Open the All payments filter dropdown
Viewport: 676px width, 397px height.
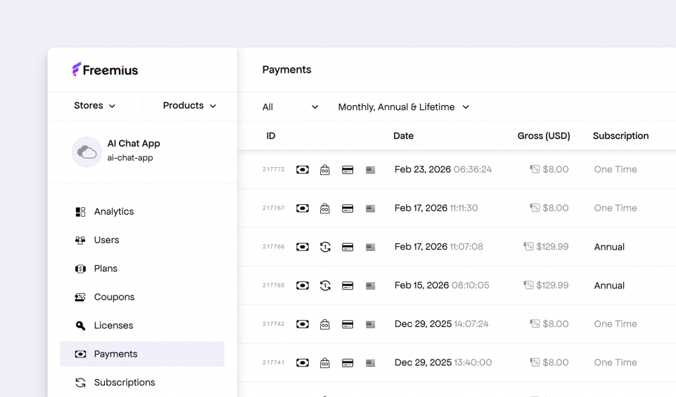coord(290,106)
